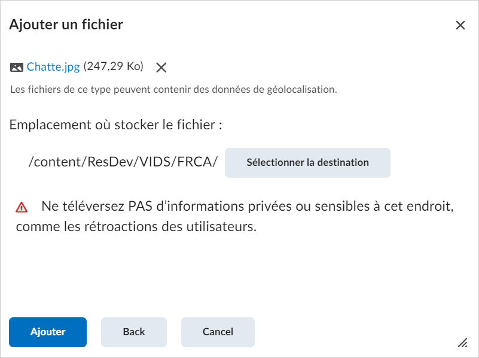Confirm upload with the Ajouter button
This screenshot has height=358, width=479.
click(x=48, y=332)
